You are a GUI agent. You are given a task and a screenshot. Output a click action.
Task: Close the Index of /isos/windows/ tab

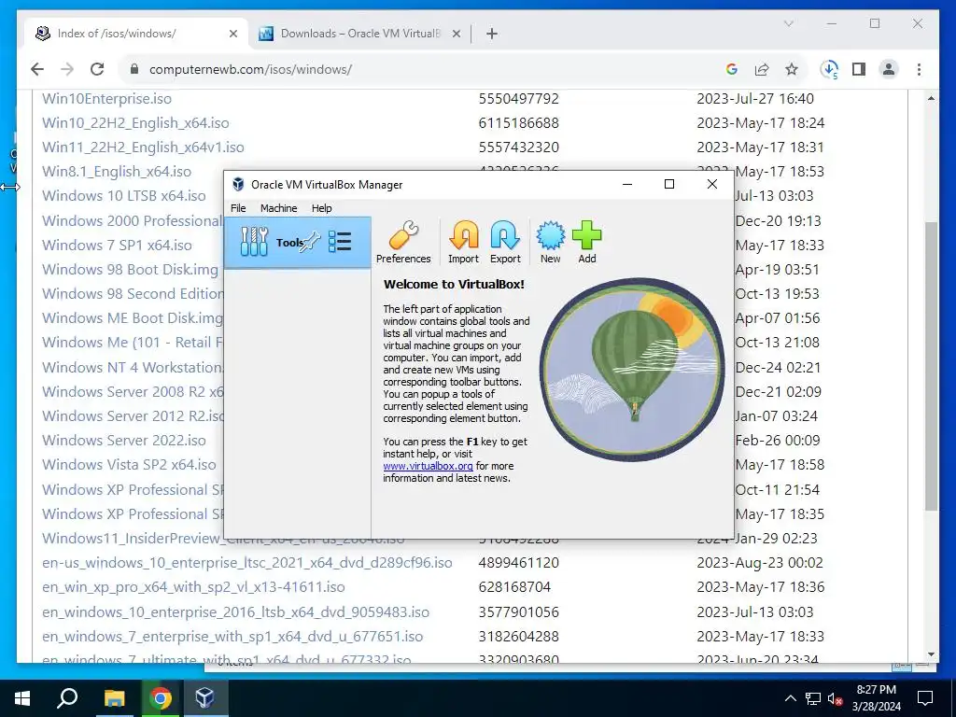pyautogui.click(x=232, y=34)
